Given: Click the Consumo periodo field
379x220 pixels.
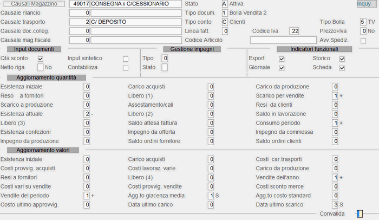Looking at the screenshot, I should (x=335, y=123).
